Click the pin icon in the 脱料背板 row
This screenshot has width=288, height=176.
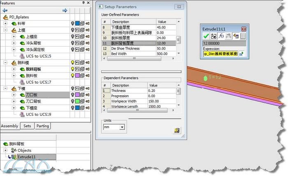coord(87,69)
